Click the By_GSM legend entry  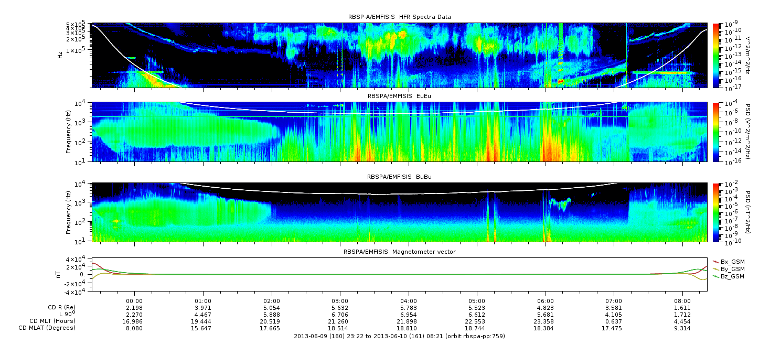pos(732,268)
